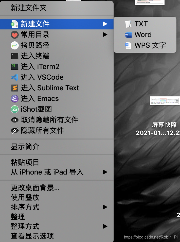The width and height of the screenshot is (180, 242).
Task: Expand the 整理方式 submenu arrow
Action: (x=105, y=227)
